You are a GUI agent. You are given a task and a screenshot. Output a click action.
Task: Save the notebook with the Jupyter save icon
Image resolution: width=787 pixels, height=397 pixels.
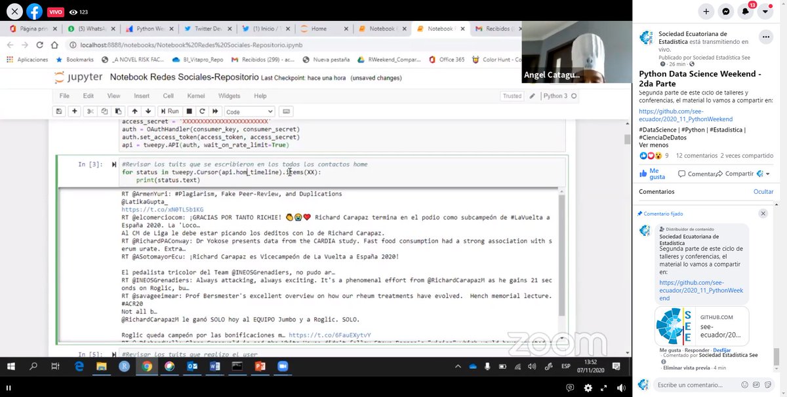click(60, 111)
